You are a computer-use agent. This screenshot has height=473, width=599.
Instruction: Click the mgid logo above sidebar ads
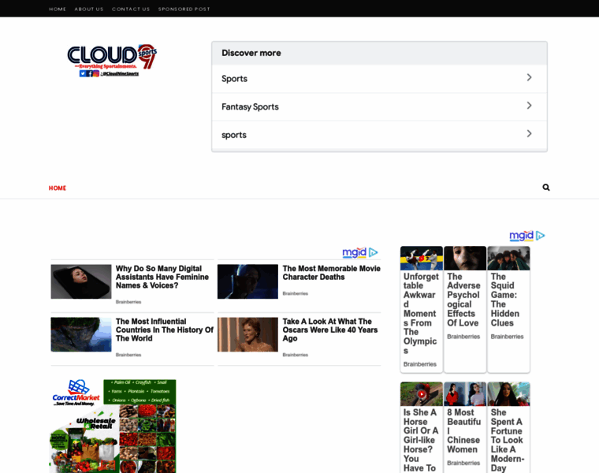(521, 236)
